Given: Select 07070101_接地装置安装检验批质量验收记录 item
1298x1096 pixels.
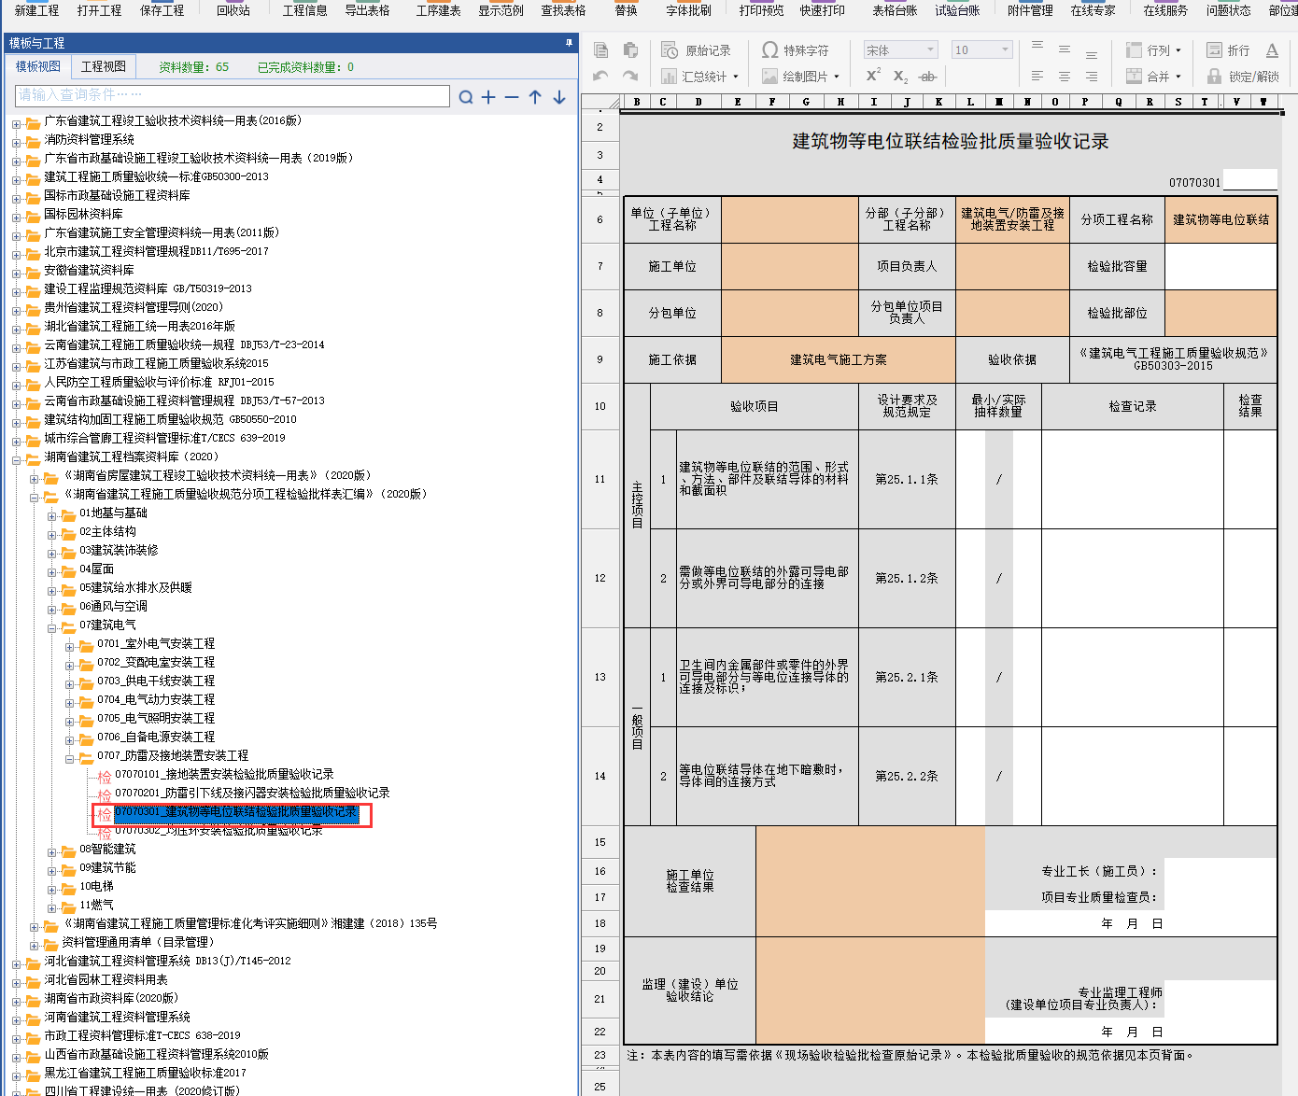Looking at the screenshot, I should click(224, 774).
